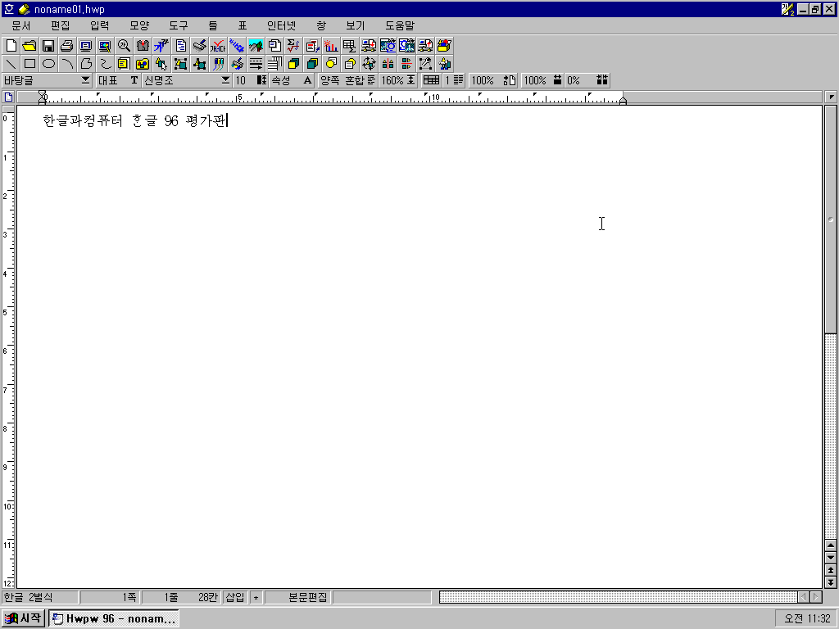This screenshot has height=629, width=839.
Task: Open a file with the yellow folder icon
Action: (29, 46)
